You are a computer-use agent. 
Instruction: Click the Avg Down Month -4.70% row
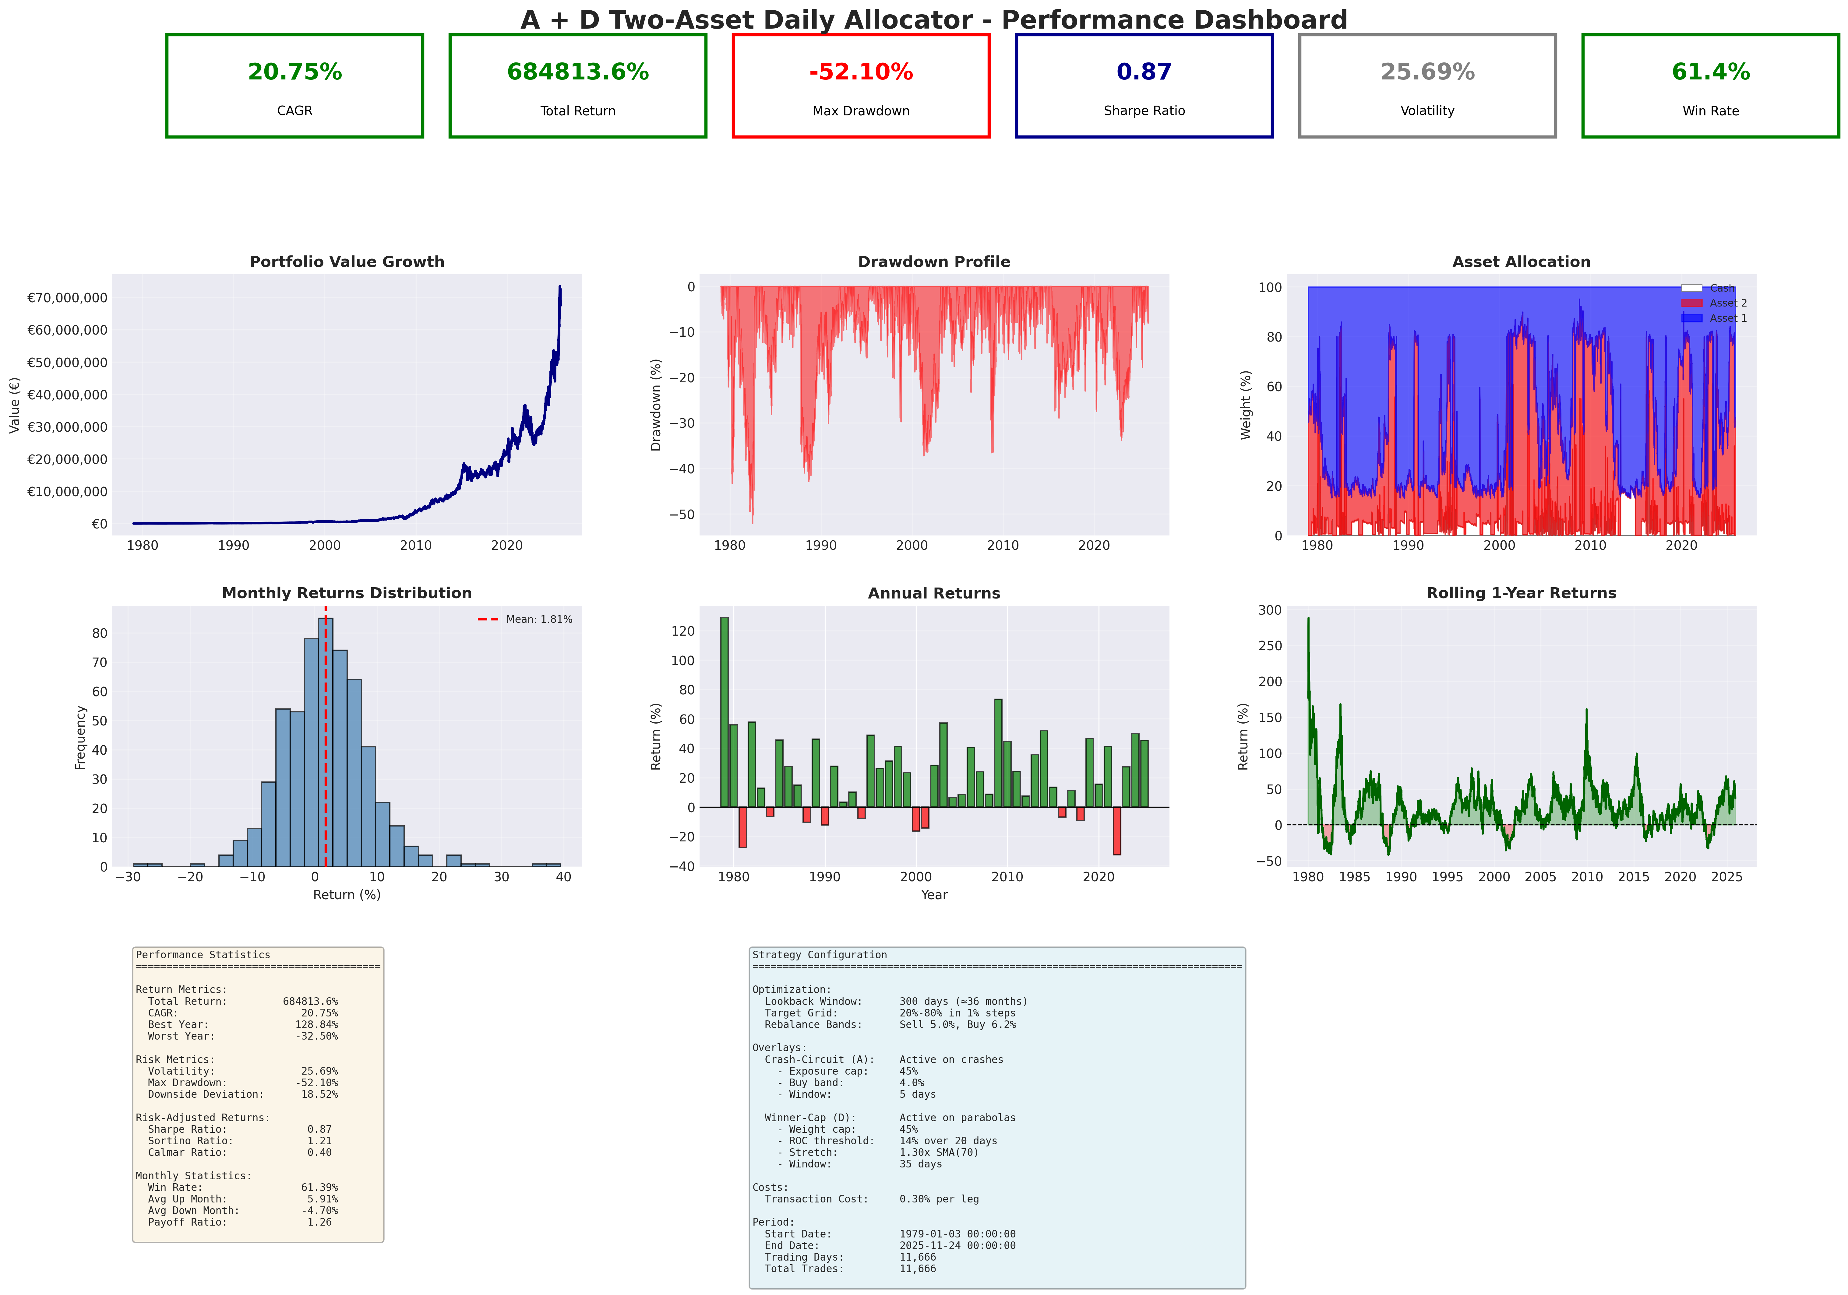click(x=243, y=1211)
